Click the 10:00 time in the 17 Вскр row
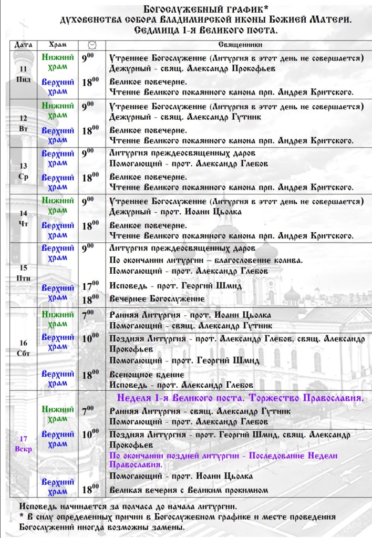Image resolution: width=372 pixels, height=538 pixels. click(x=90, y=434)
